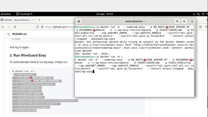208x117 pixels.
Task: Open the Terminal app menu dropdown
Action: click(24, 14)
